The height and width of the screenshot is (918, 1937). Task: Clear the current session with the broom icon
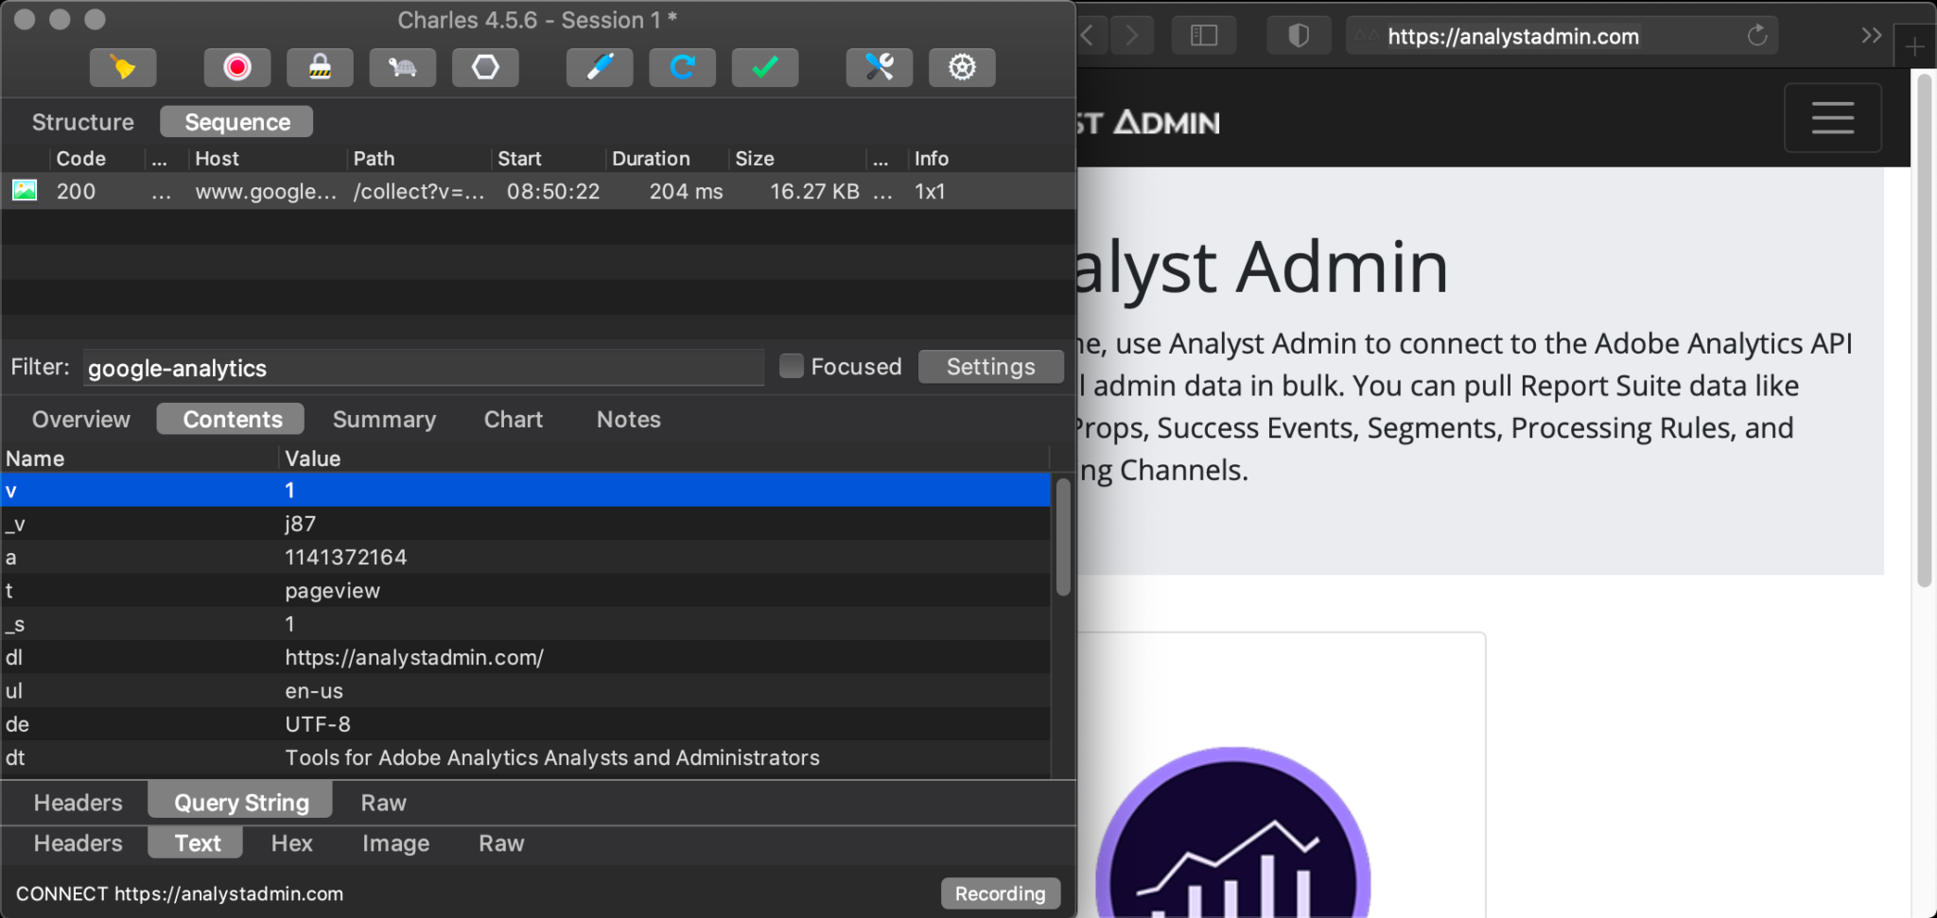[x=122, y=67]
